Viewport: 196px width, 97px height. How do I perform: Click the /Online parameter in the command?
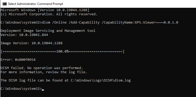tap(59, 23)
